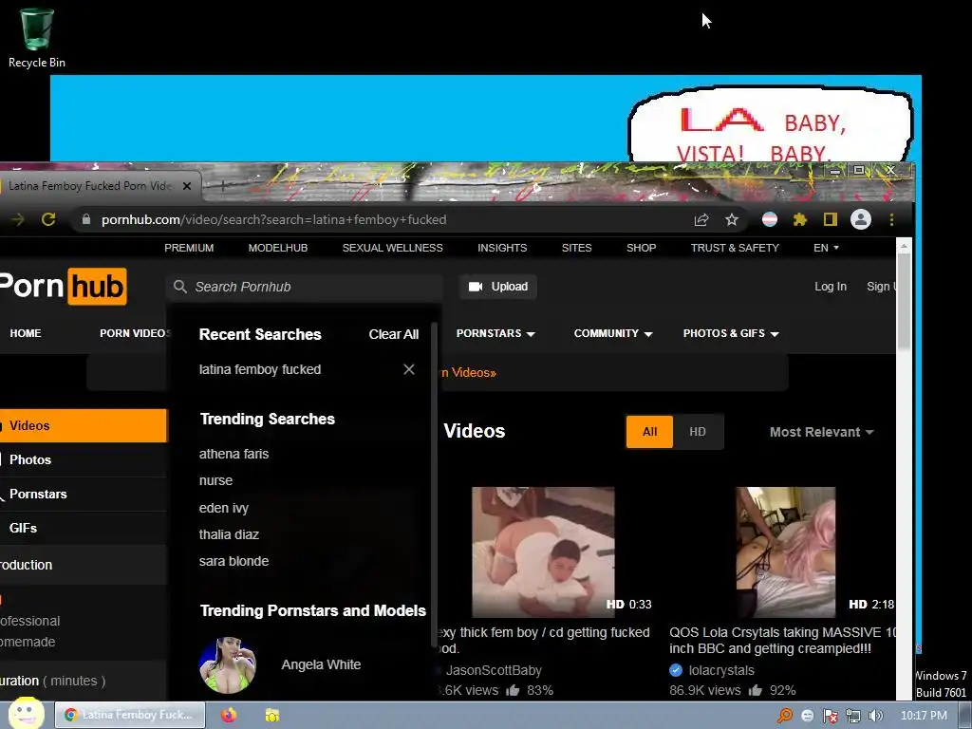Open the Windows Start button
Screen dimensions: 972x729
point(26,714)
